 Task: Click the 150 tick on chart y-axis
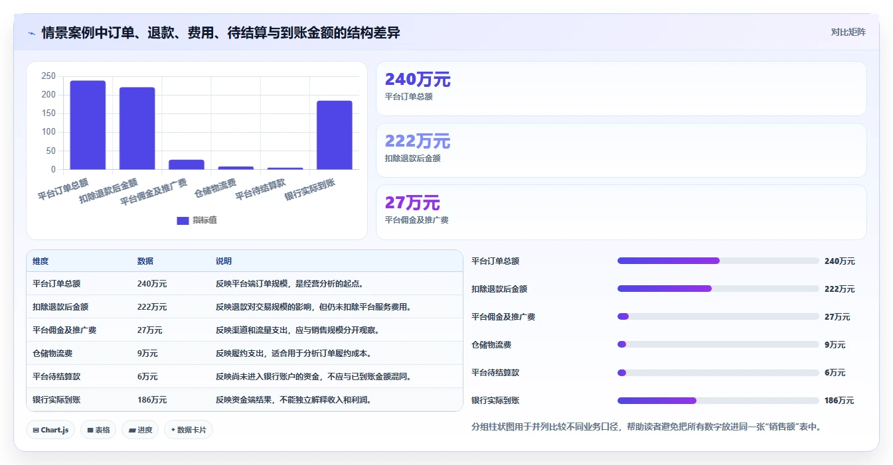(x=48, y=113)
